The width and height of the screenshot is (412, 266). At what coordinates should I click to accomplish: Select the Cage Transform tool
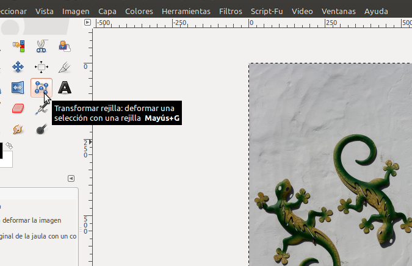(41, 87)
